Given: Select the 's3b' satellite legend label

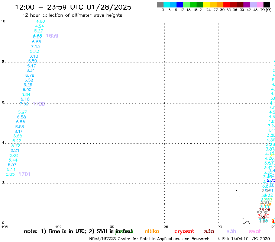Looking at the screenshot, I should 231,231.
